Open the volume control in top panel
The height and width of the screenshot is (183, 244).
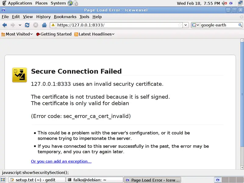[x=224, y=3]
